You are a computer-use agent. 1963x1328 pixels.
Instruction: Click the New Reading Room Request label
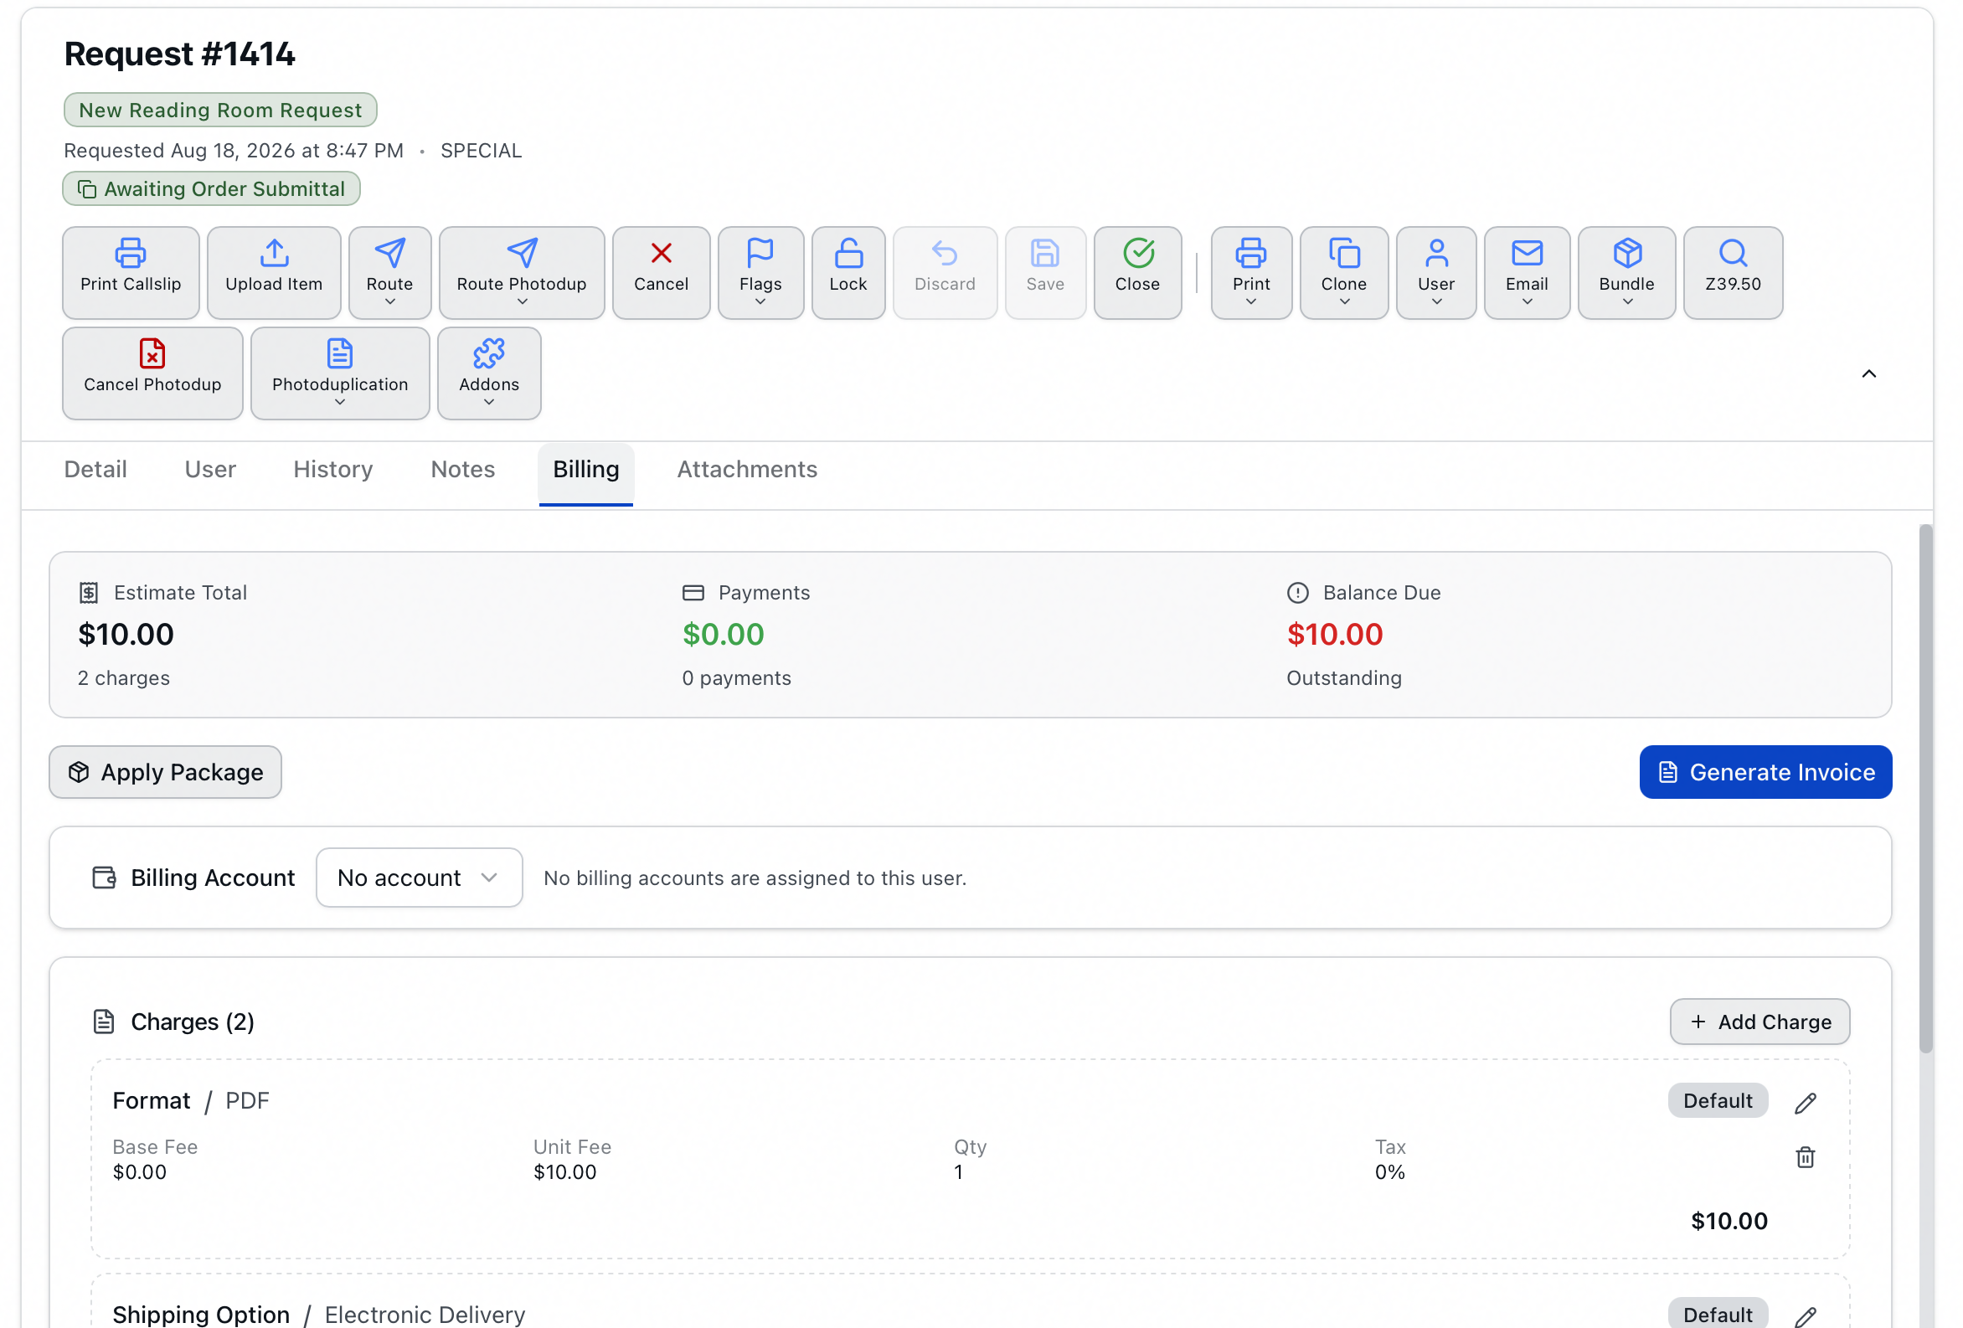[220, 110]
